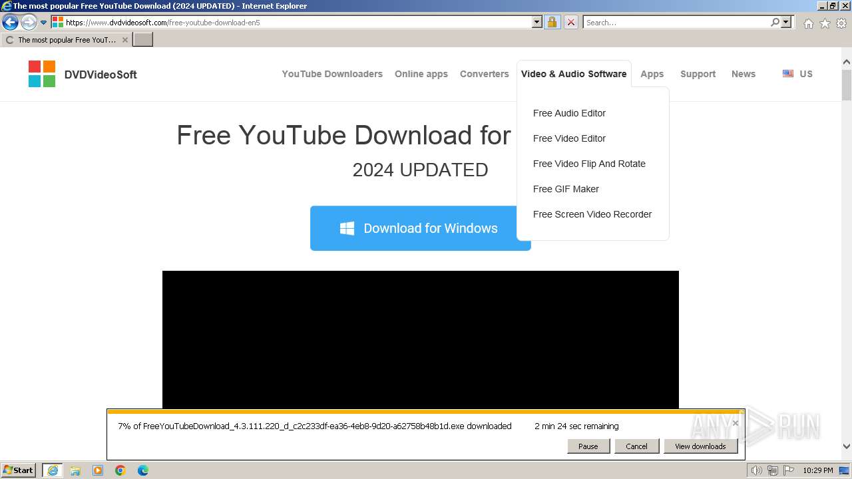Open the Apps menu
This screenshot has height=479, width=852.
652,74
